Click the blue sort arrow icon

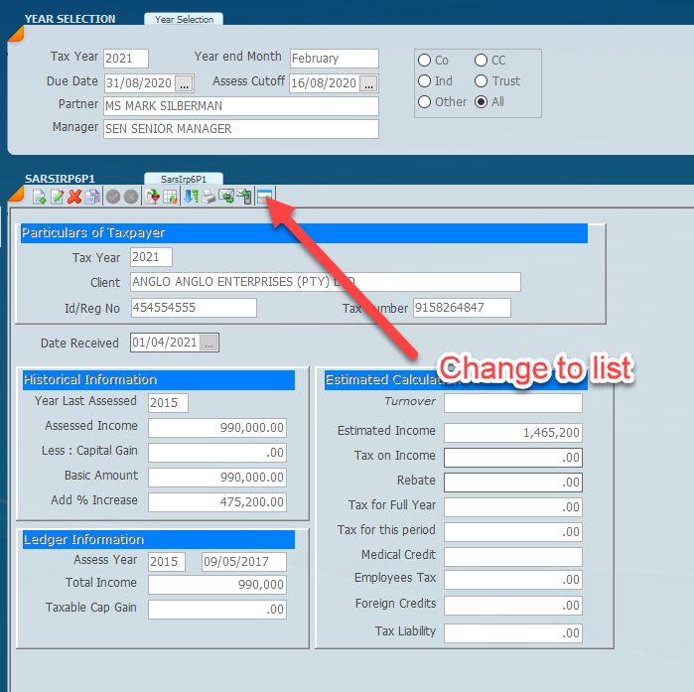click(x=192, y=197)
